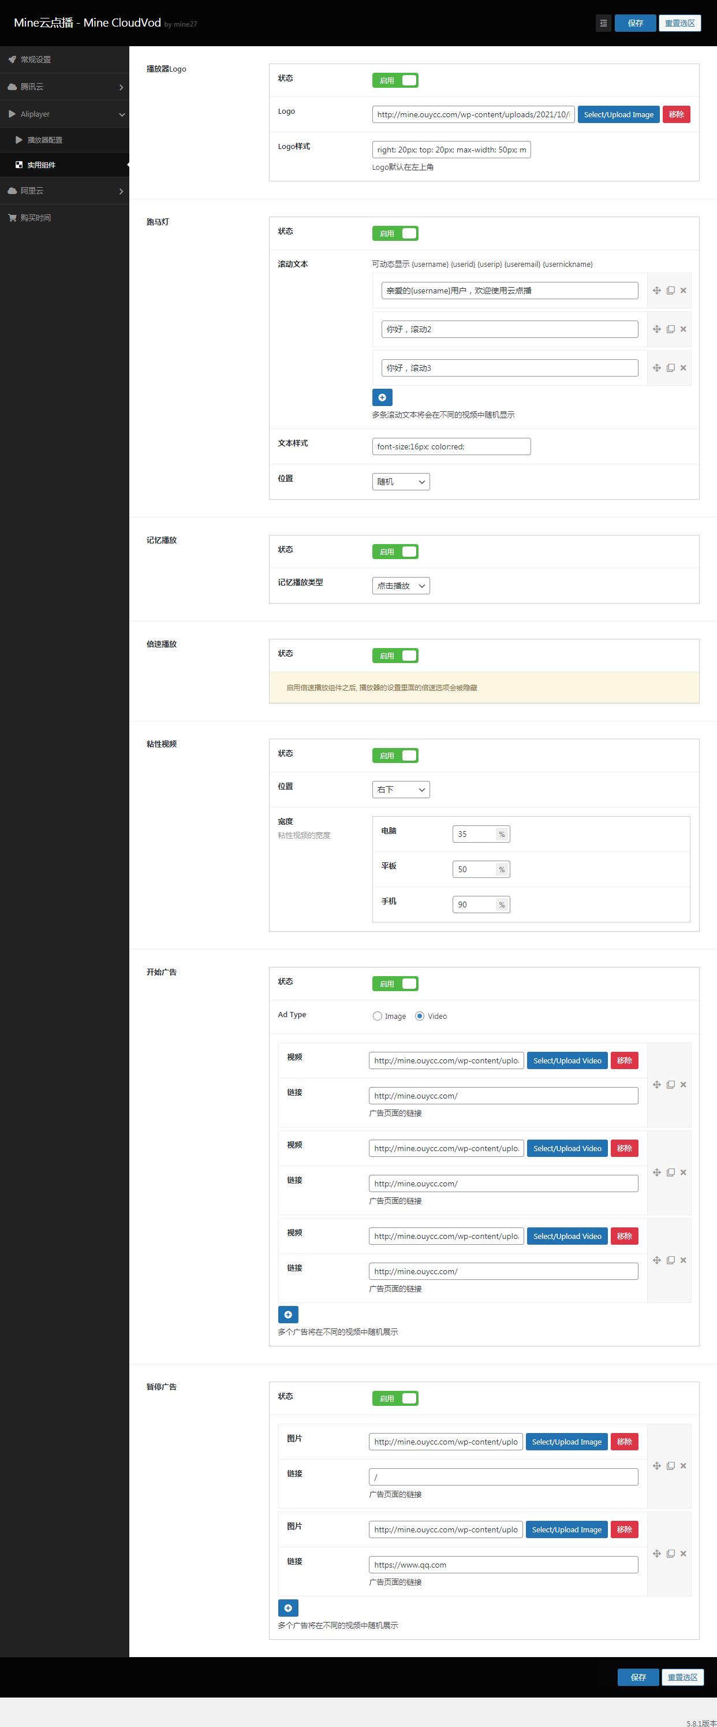This screenshot has height=1727, width=717.
Task: Duplicate the second start-ad video group
Action: (x=670, y=1172)
